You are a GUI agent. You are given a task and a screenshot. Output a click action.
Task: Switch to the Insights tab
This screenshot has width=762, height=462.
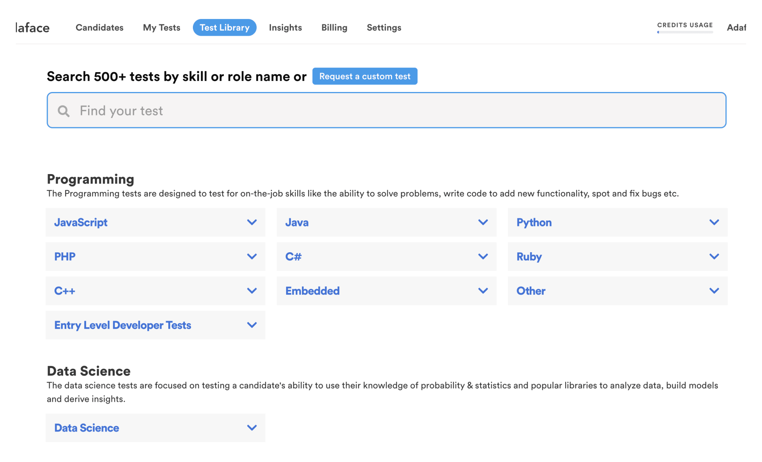click(285, 28)
